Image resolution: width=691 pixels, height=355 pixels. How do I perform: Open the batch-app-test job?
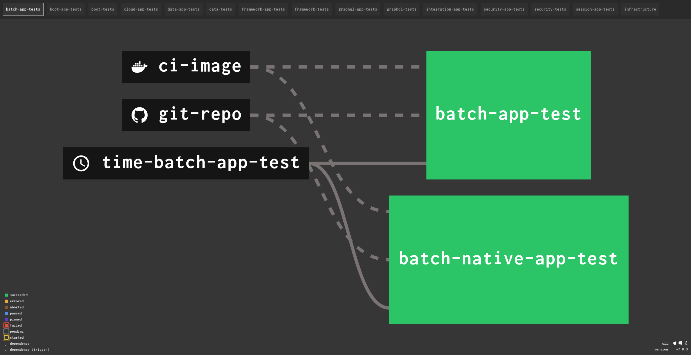pos(509,115)
